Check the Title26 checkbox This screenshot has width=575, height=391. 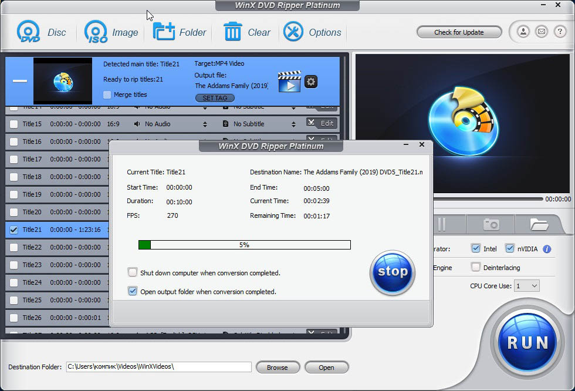coord(13,318)
